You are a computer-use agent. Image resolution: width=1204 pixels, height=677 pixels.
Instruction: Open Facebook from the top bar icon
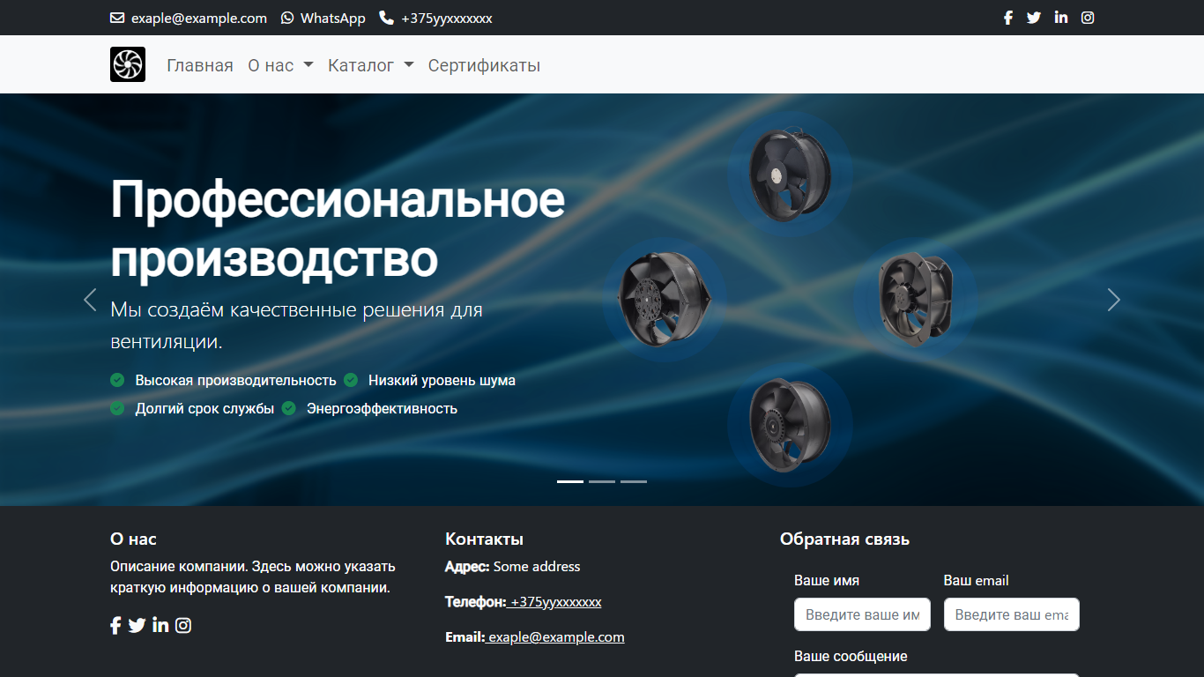[1008, 18]
